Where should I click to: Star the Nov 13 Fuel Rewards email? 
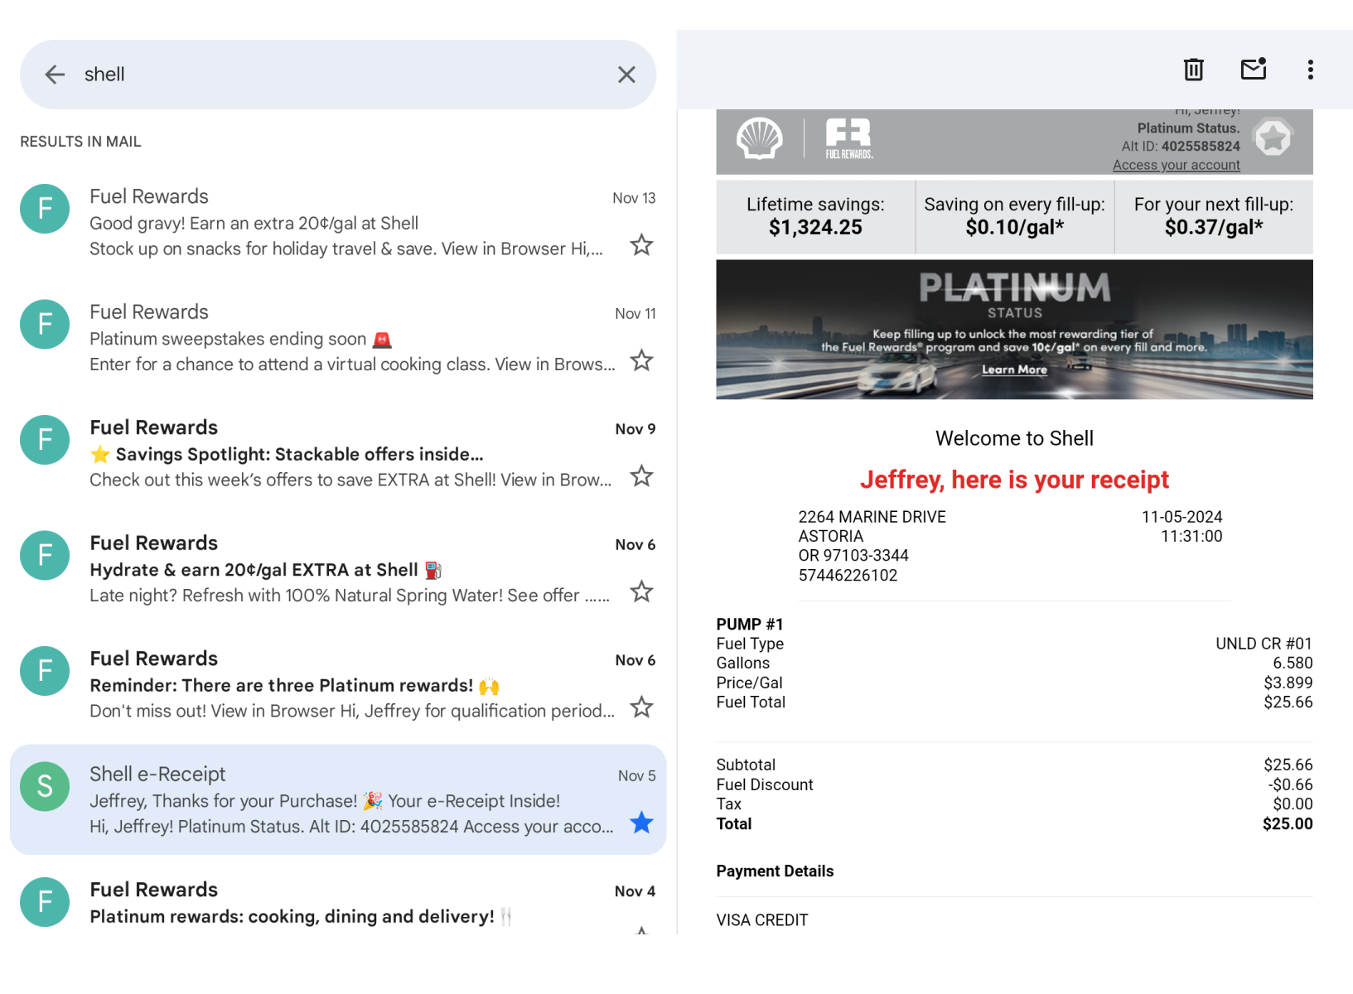coord(641,245)
